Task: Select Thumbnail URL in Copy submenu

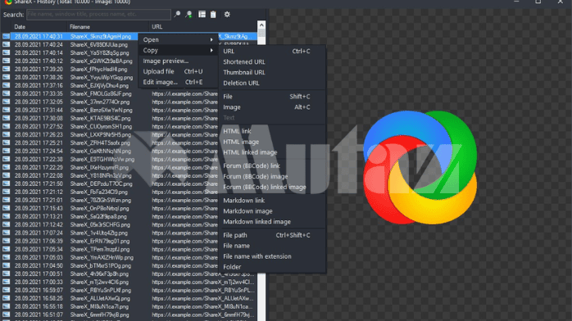Action: click(x=272, y=73)
